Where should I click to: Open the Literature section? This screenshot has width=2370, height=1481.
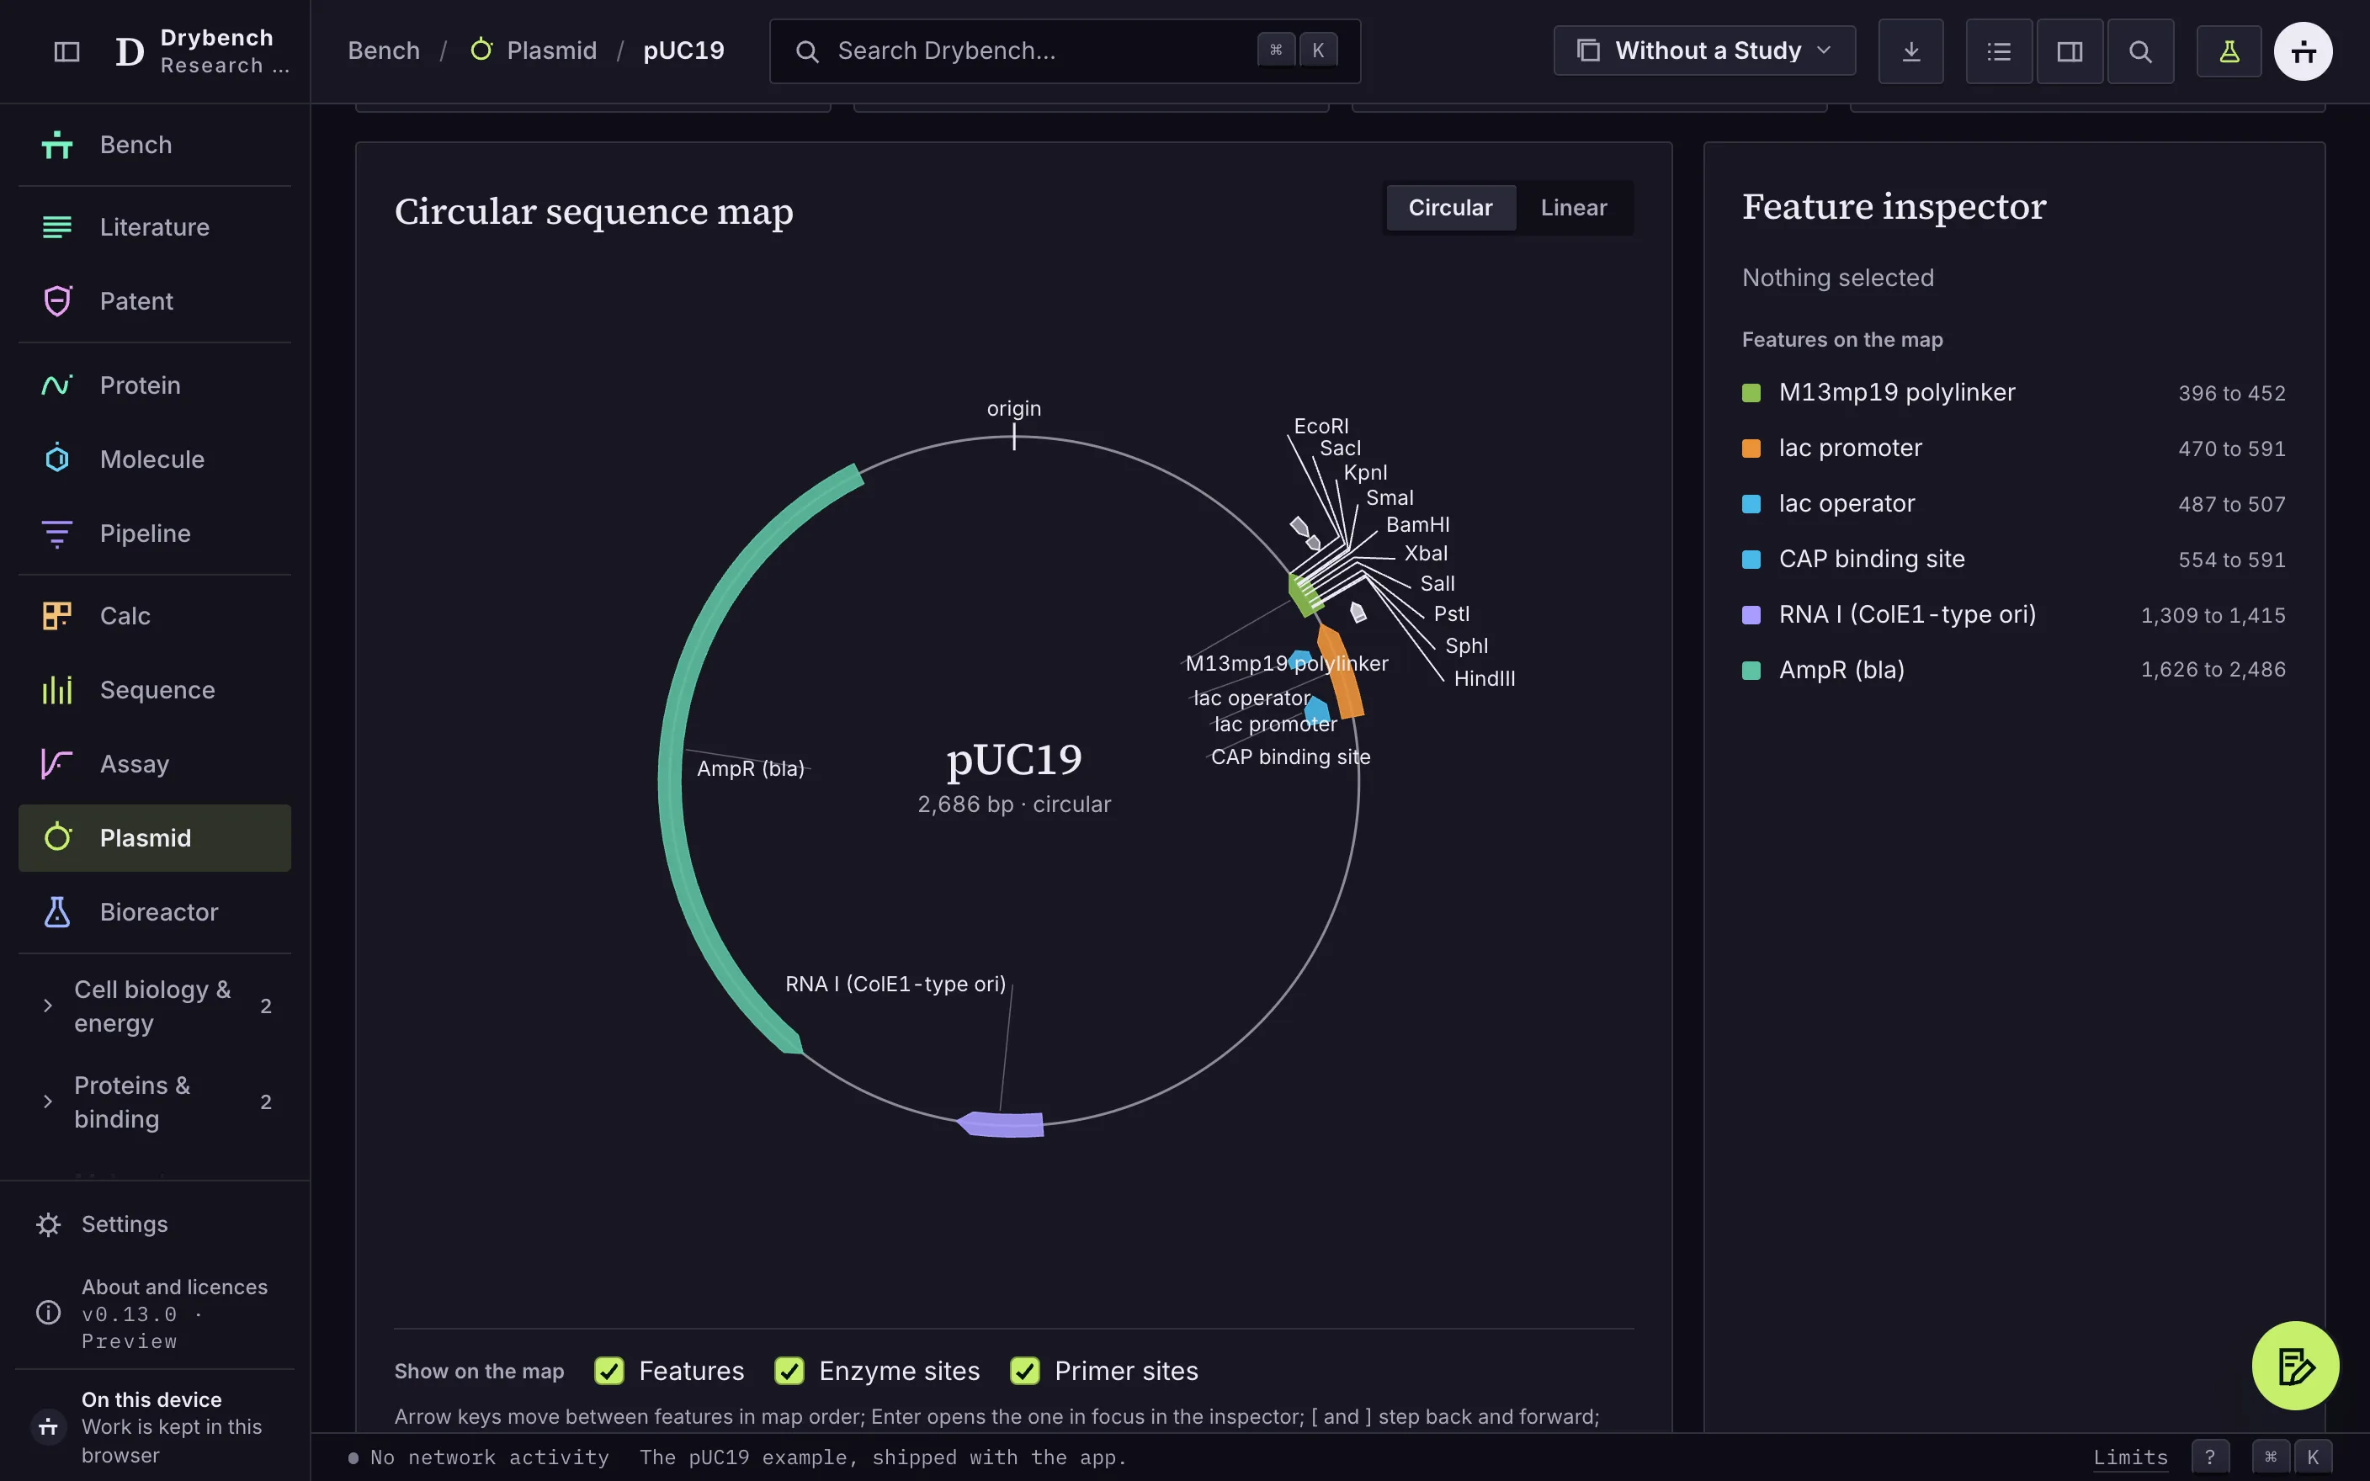(155, 227)
